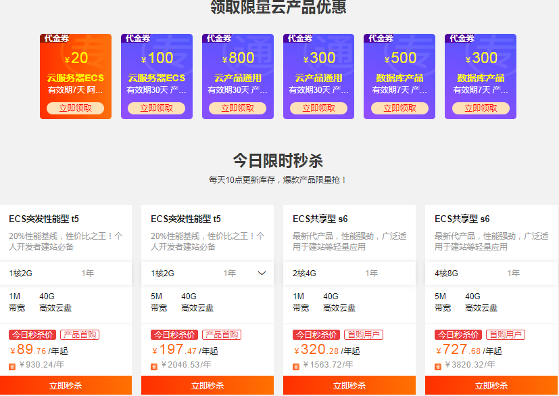This screenshot has height=396, width=559.
Task: Click the original price ¥2046.53/年
Action: coord(186,365)
